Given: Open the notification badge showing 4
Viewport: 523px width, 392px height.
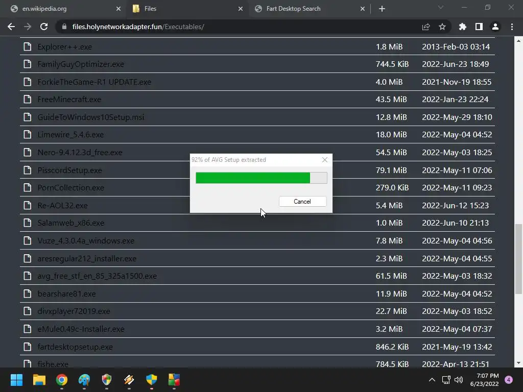Looking at the screenshot, I should (x=509, y=380).
